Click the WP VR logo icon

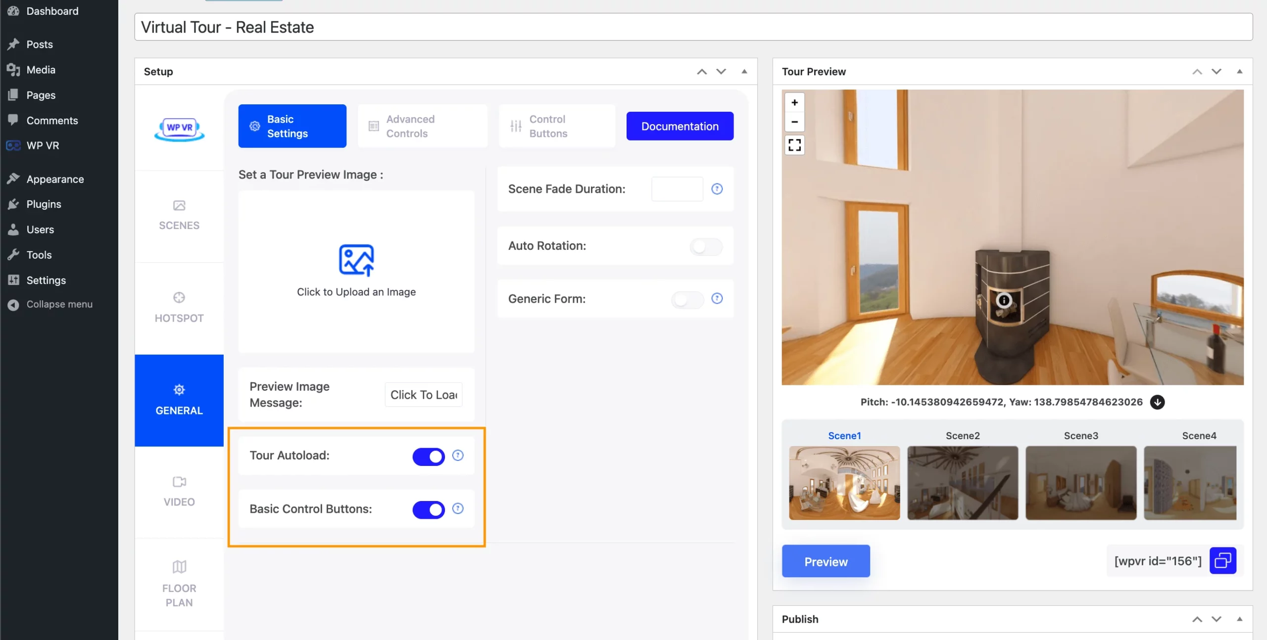click(x=179, y=128)
